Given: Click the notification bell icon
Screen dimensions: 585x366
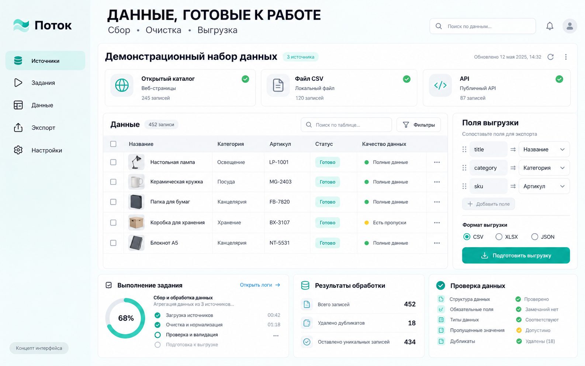Looking at the screenshot, I should (x=550, y=26).
